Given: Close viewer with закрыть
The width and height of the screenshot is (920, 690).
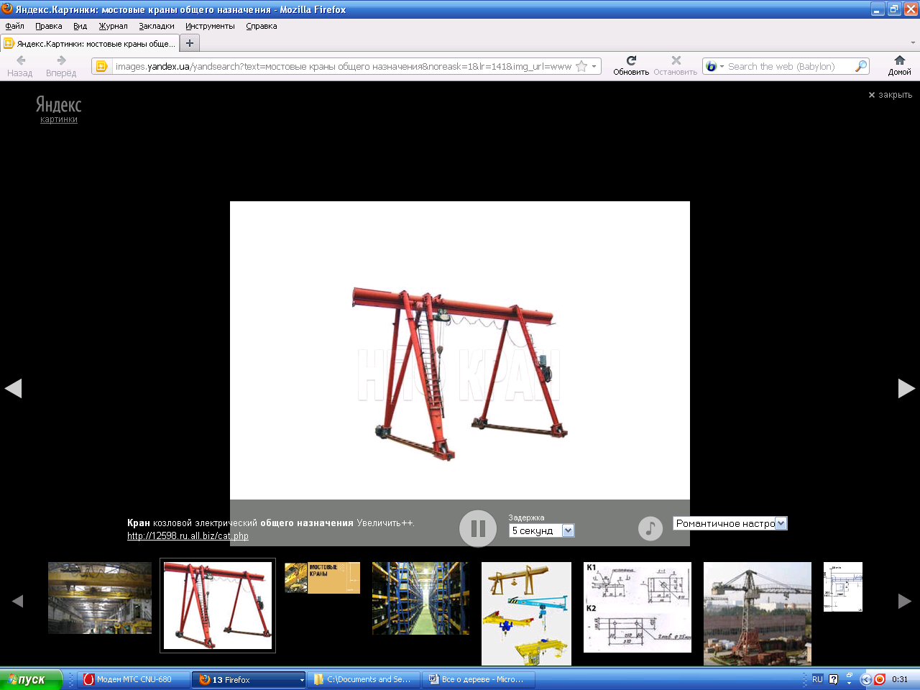Looking at the screenshot, I should (x=890, y=95).
